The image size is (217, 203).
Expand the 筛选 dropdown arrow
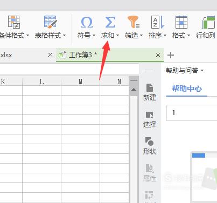click(x=141, y=36)
